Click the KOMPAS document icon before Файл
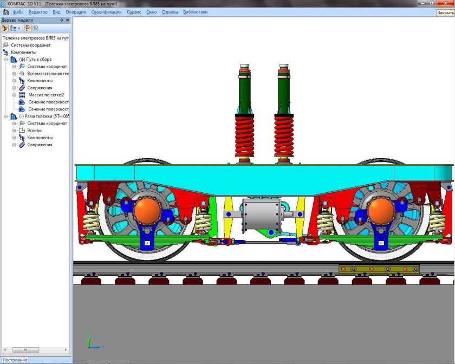The width and height of the screenshot is (455, 364). pyautogui.click(x=5, y=12)
